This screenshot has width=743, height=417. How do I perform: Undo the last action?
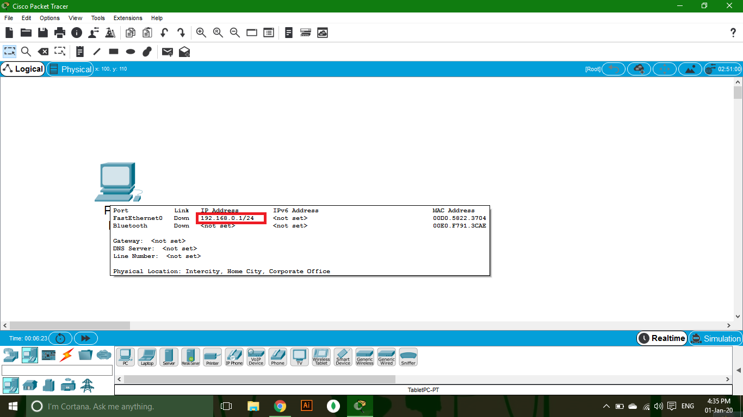164,33
